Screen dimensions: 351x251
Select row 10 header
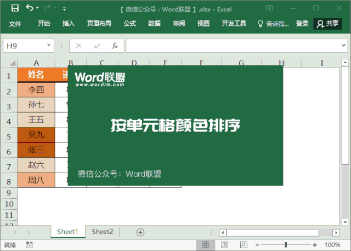(x=9, y=204)
